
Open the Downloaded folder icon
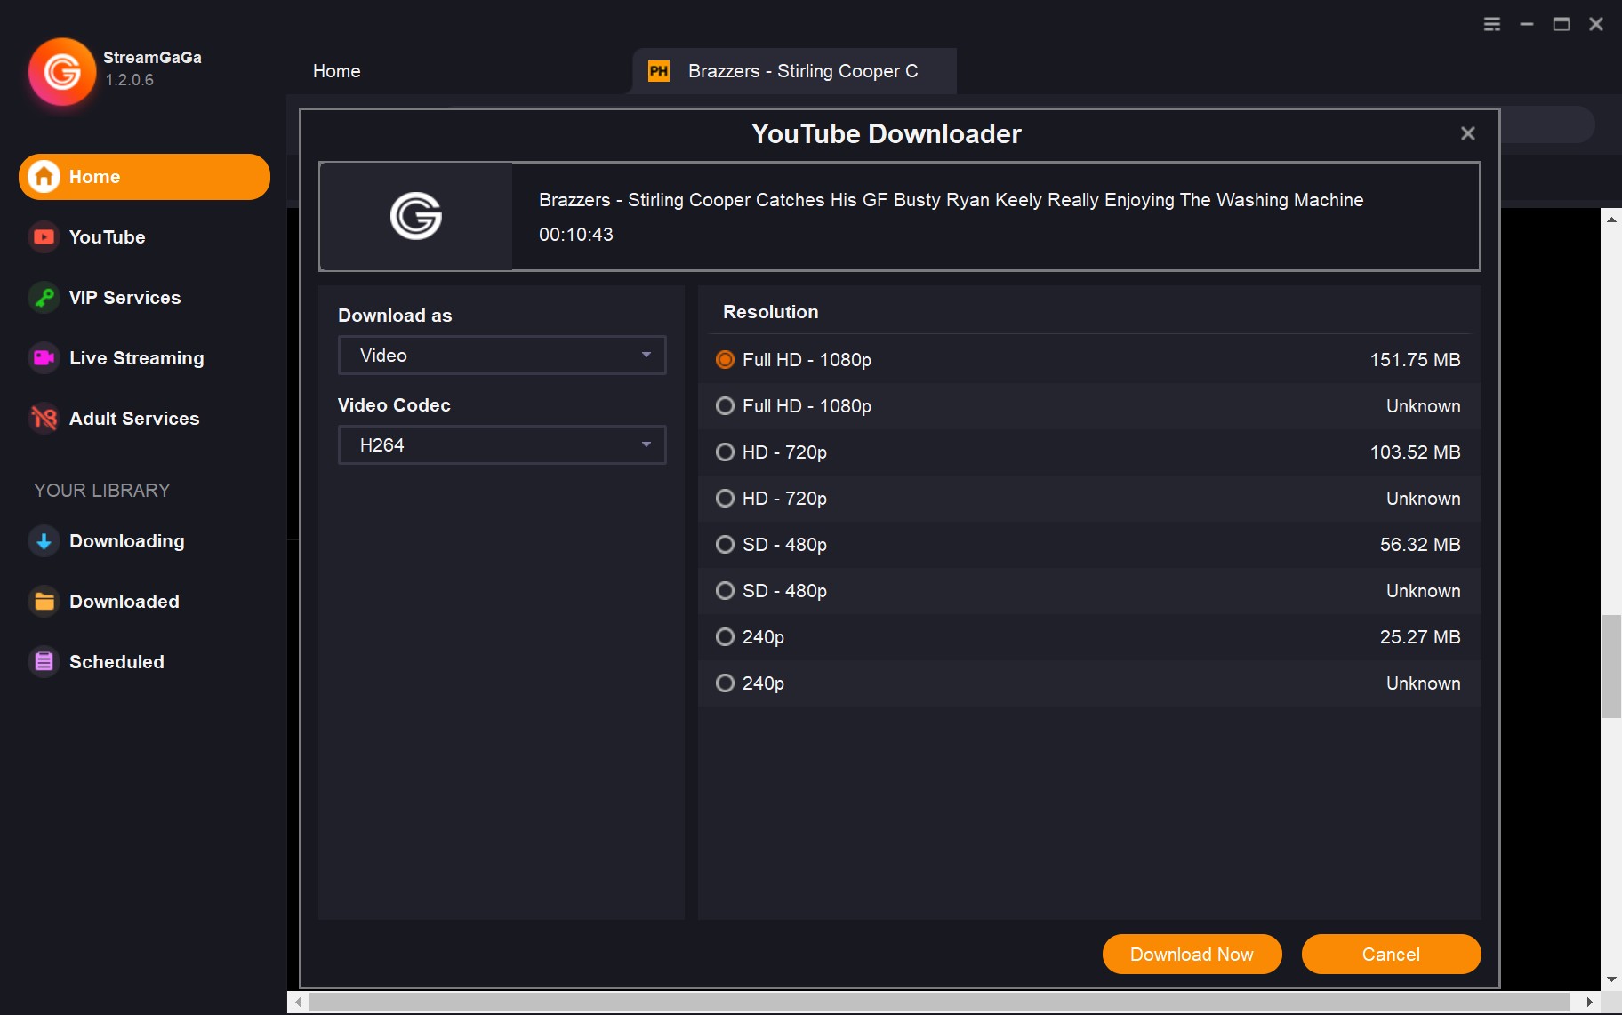pyautogui.click(x=44, y=602)
